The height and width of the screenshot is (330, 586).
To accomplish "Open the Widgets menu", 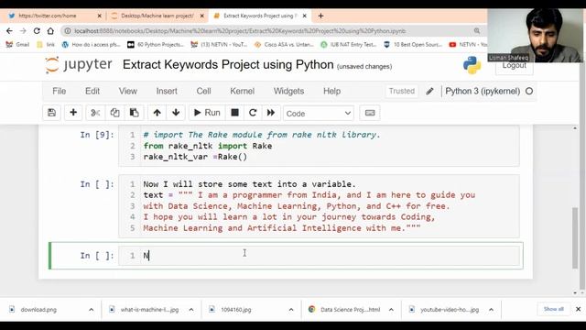I will pyautogui.click(x=288, y=91).
